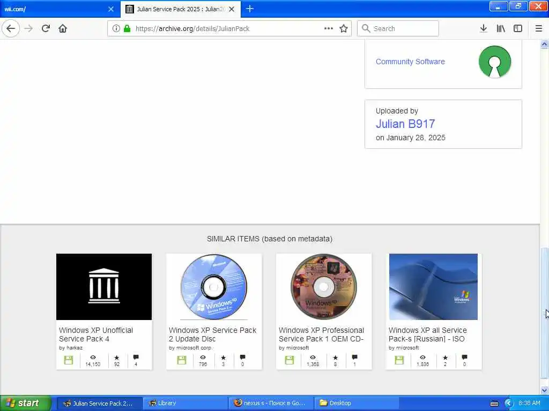Click reviews bubble on Professional Service Pack 1

click(x=355, y=357)
